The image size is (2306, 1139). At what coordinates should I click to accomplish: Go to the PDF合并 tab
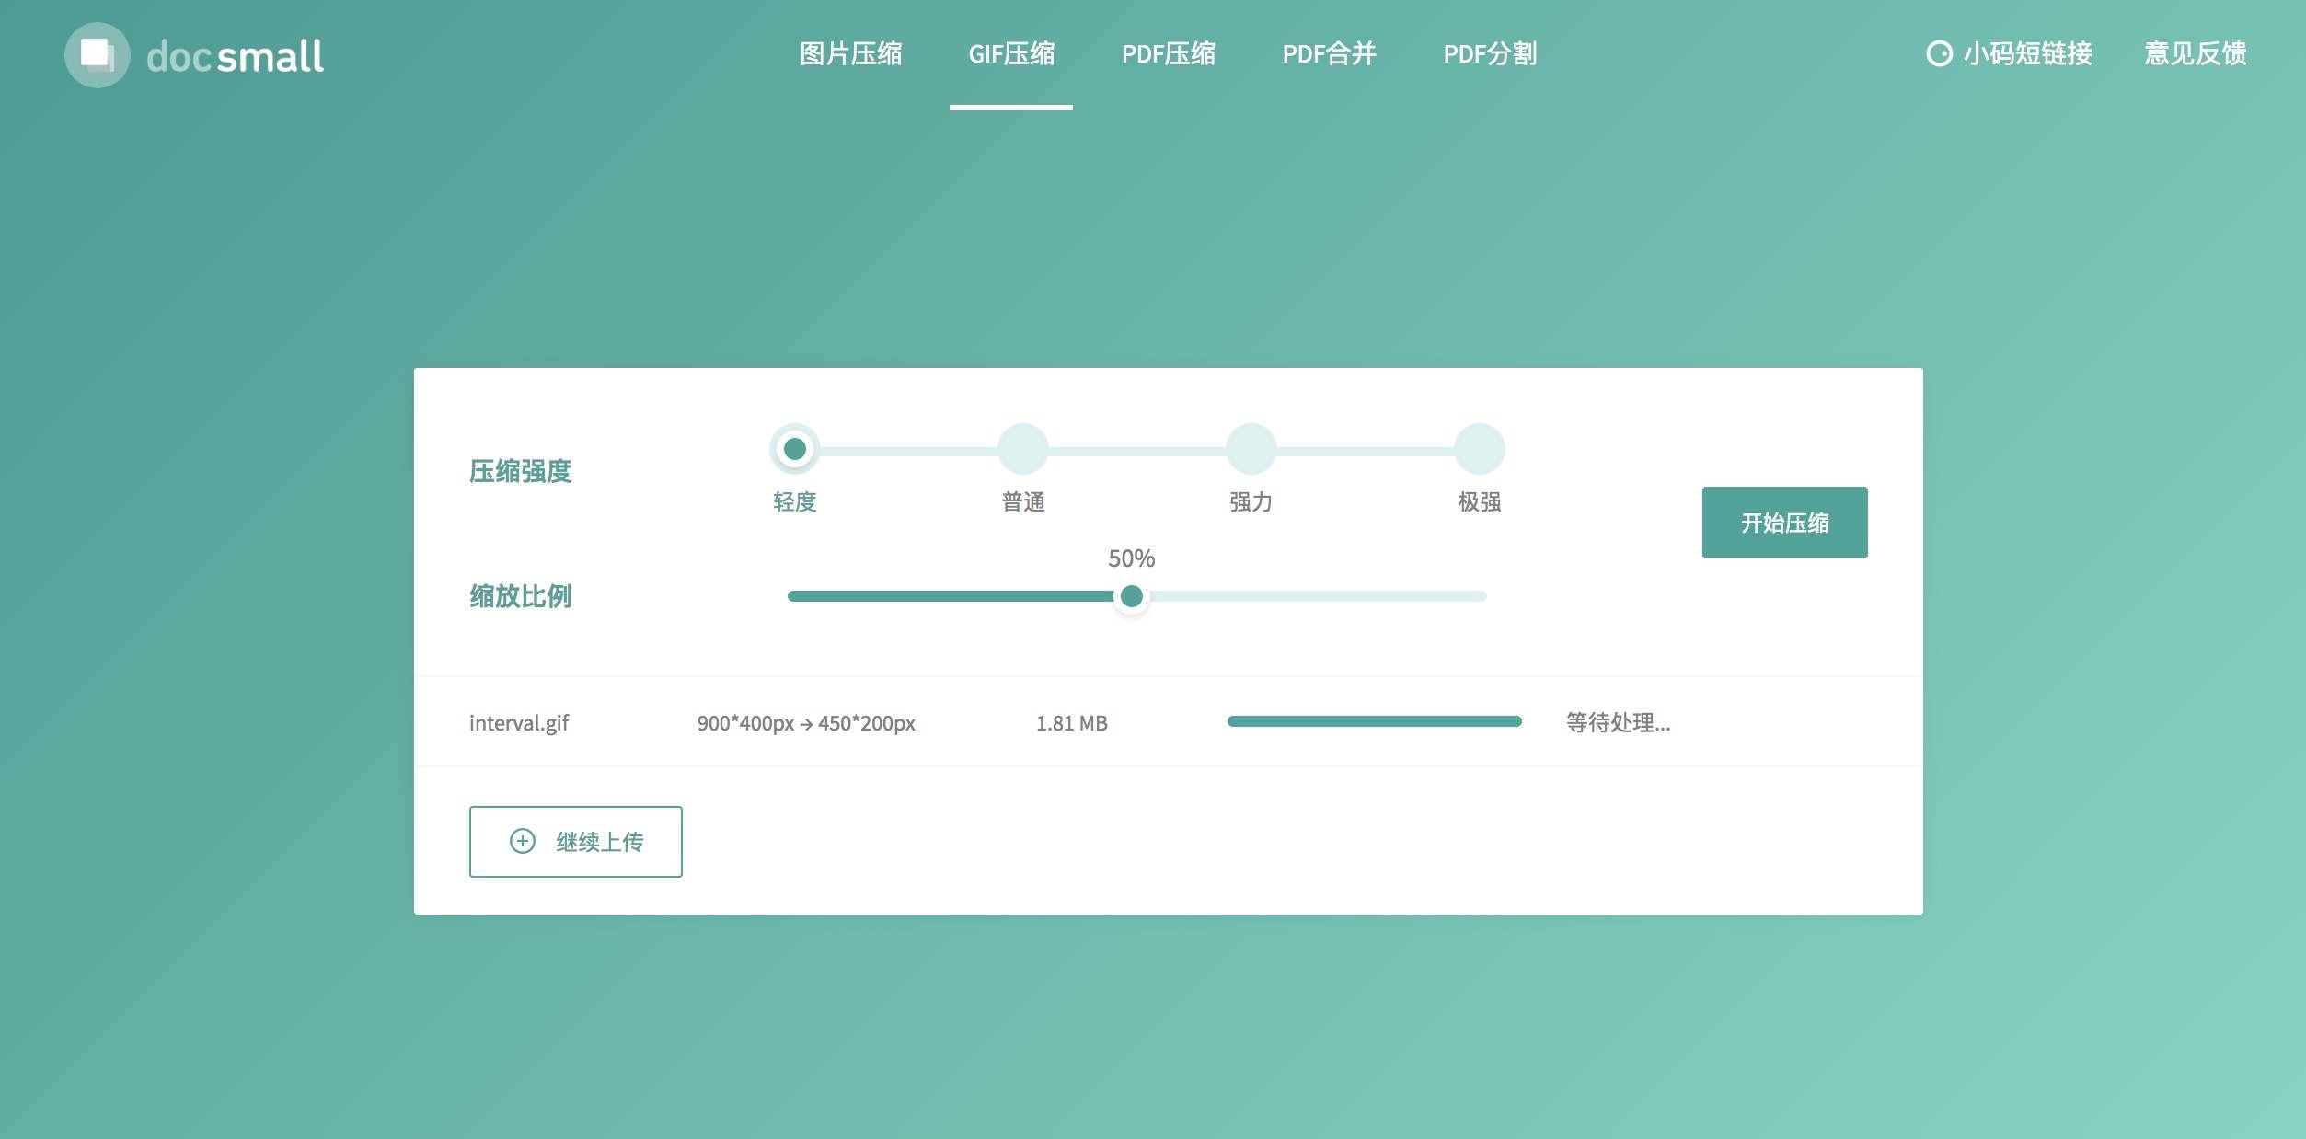point(1330,54)
